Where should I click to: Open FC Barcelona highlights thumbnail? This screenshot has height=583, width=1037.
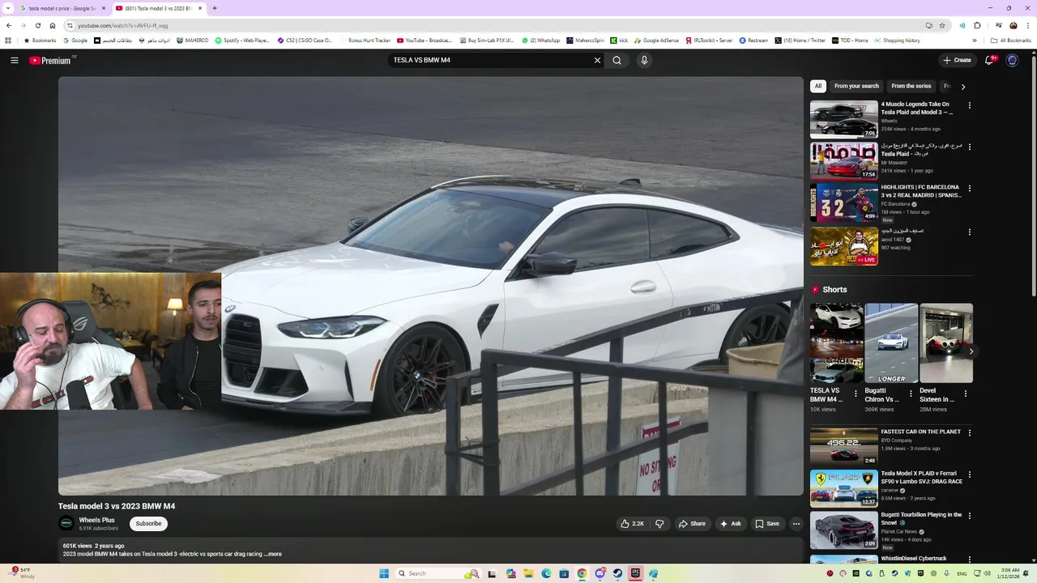843,202
